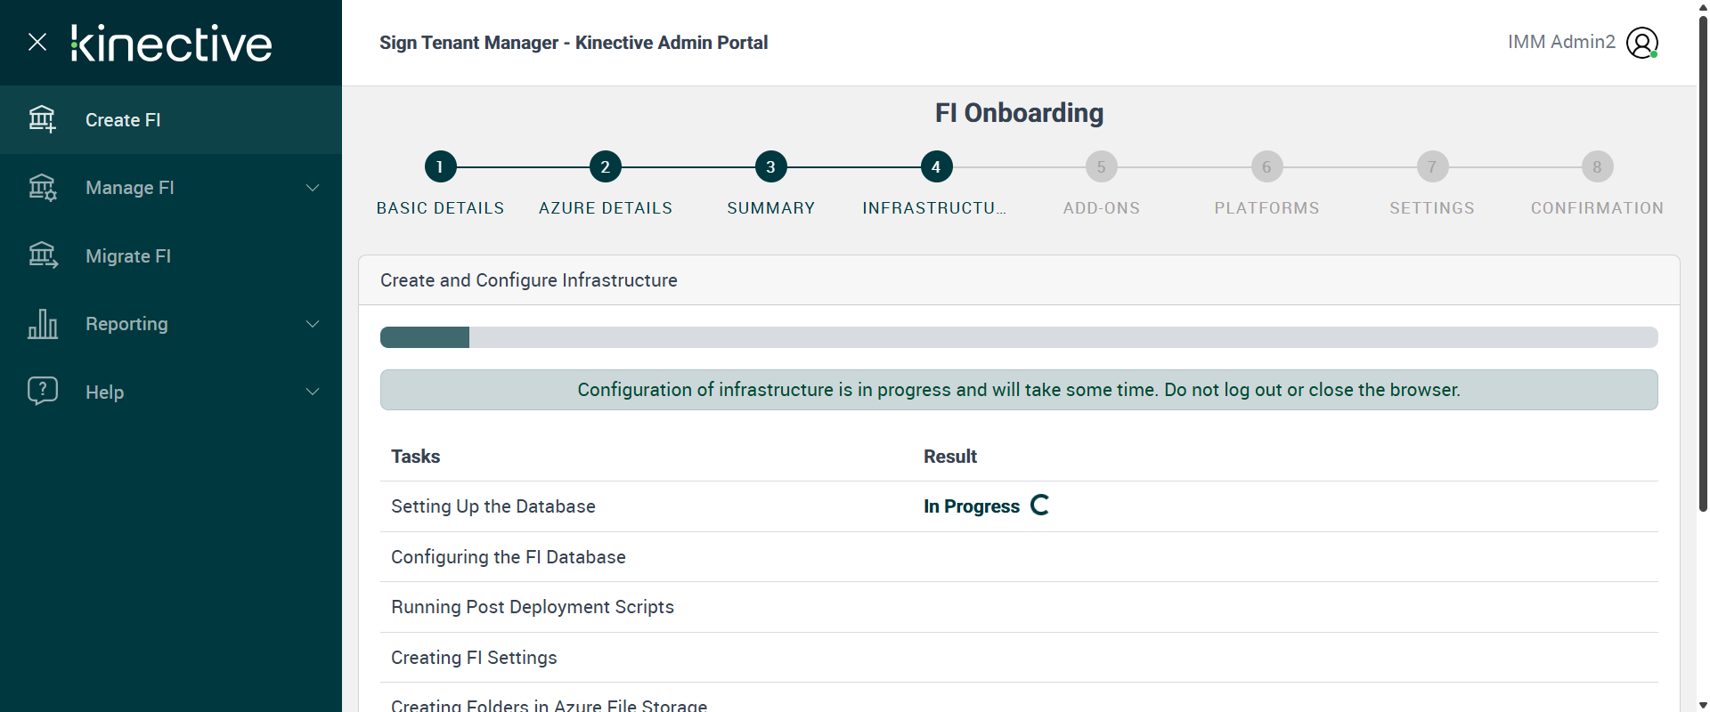Click the IMM Admin2 username
The image size is (1710, 712).
point(1560,42)
